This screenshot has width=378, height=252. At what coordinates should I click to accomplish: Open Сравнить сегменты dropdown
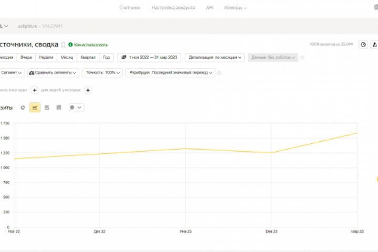[53, 72]
